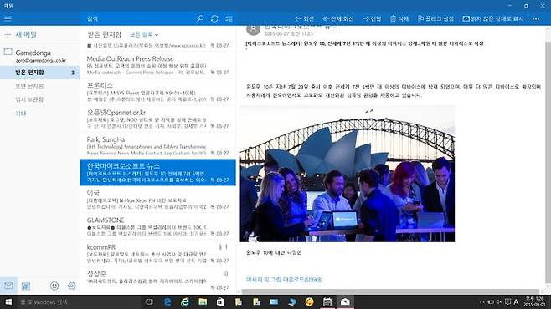
Task: Reply to message with 회신
Action: pos(304,18)
